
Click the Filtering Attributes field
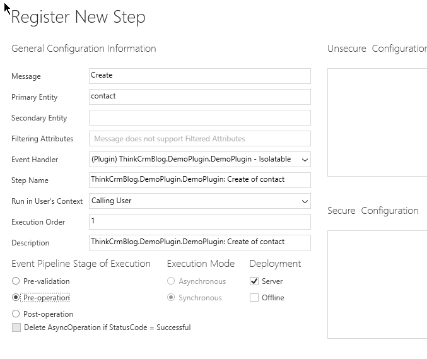199,138
